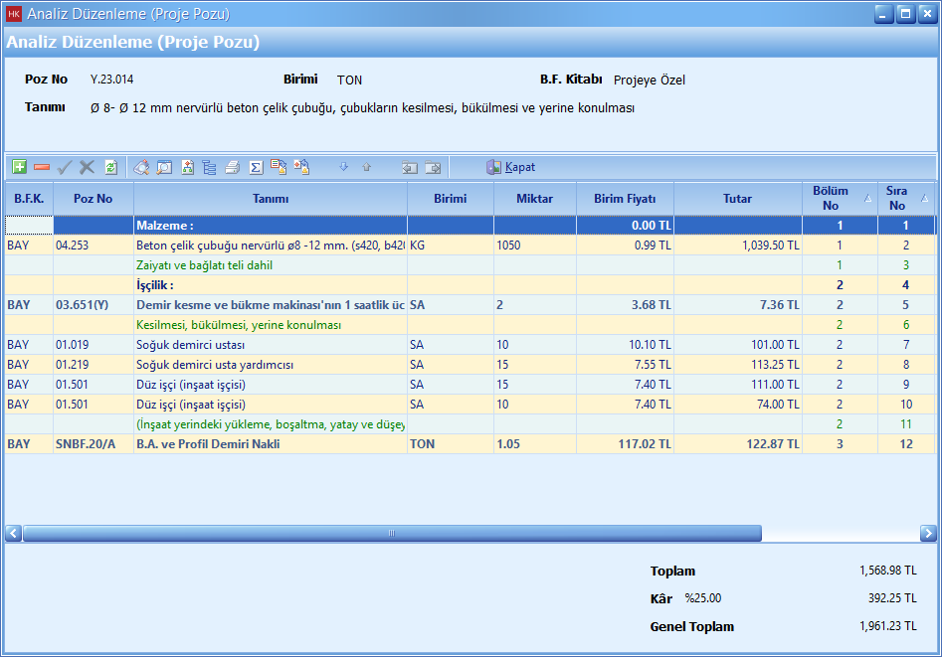Click the Kapat button
The height and width of the screenshot is (657, 942).
[511, 167]
